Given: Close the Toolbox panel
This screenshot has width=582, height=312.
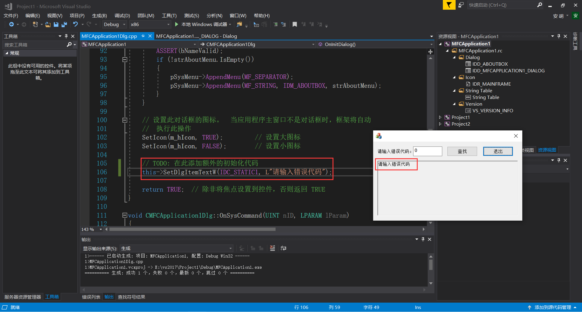Looking at the screenshot, I should pos(73,36).
